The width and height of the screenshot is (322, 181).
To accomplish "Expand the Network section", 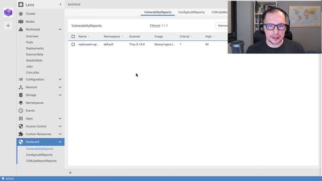I will (x=60, y=87).
